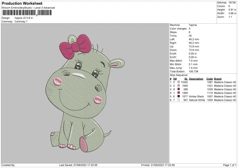Click 'Madeira Classic 40' in the Natural White row
The width and height of the screenshot is (238, 168).
(225, 100)
